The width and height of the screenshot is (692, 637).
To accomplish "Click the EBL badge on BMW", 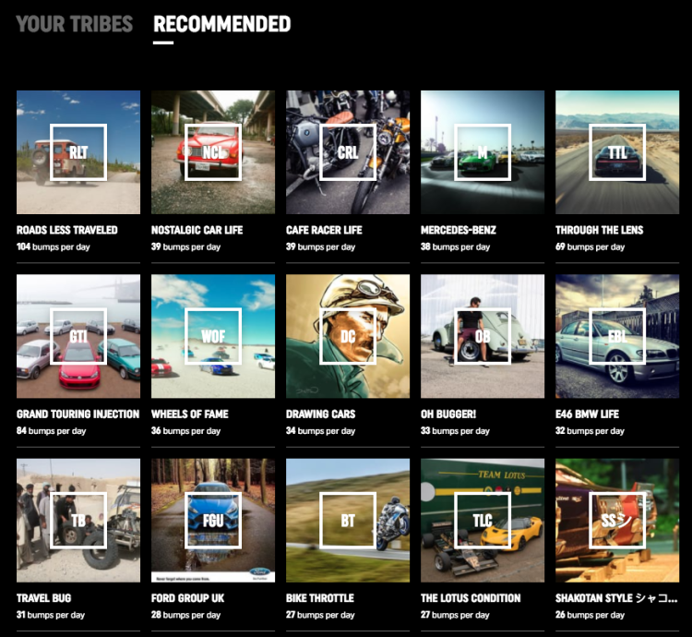I will pyautogui.click(x=617, y=336).
